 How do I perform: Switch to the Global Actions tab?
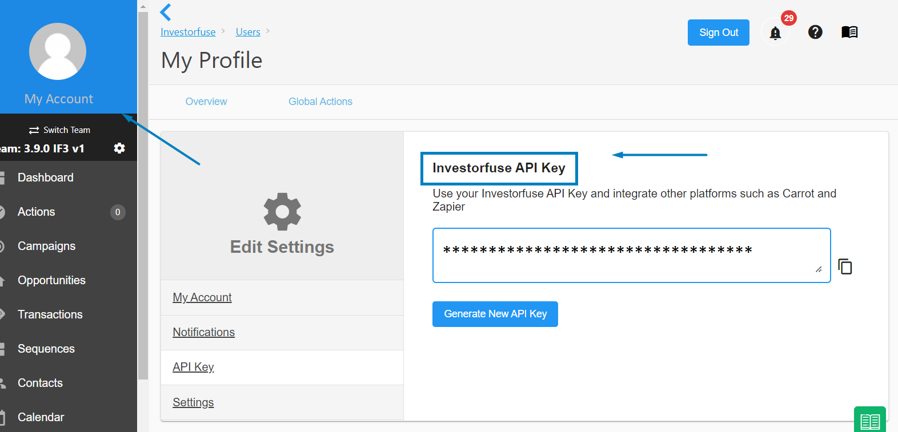click(320, 102)
